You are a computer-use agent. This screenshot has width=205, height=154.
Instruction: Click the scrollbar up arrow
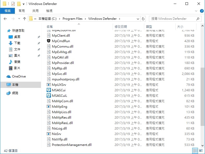tap(202, 26)
